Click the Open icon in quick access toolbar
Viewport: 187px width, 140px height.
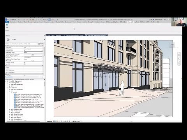pos(11,19)
